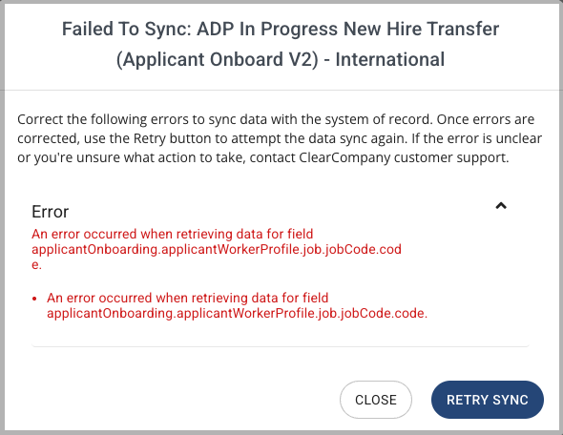Click the divider line under the dialog title
Image resolution: width=563 pixels, height=435 pixels.
281,90
